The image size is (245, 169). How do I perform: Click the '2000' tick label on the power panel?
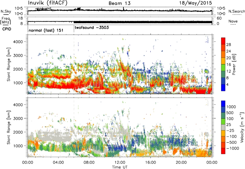[18, 69]
